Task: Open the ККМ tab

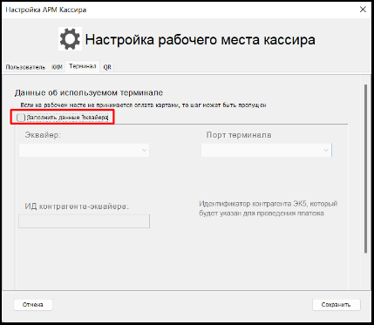Action: (57, 67)
